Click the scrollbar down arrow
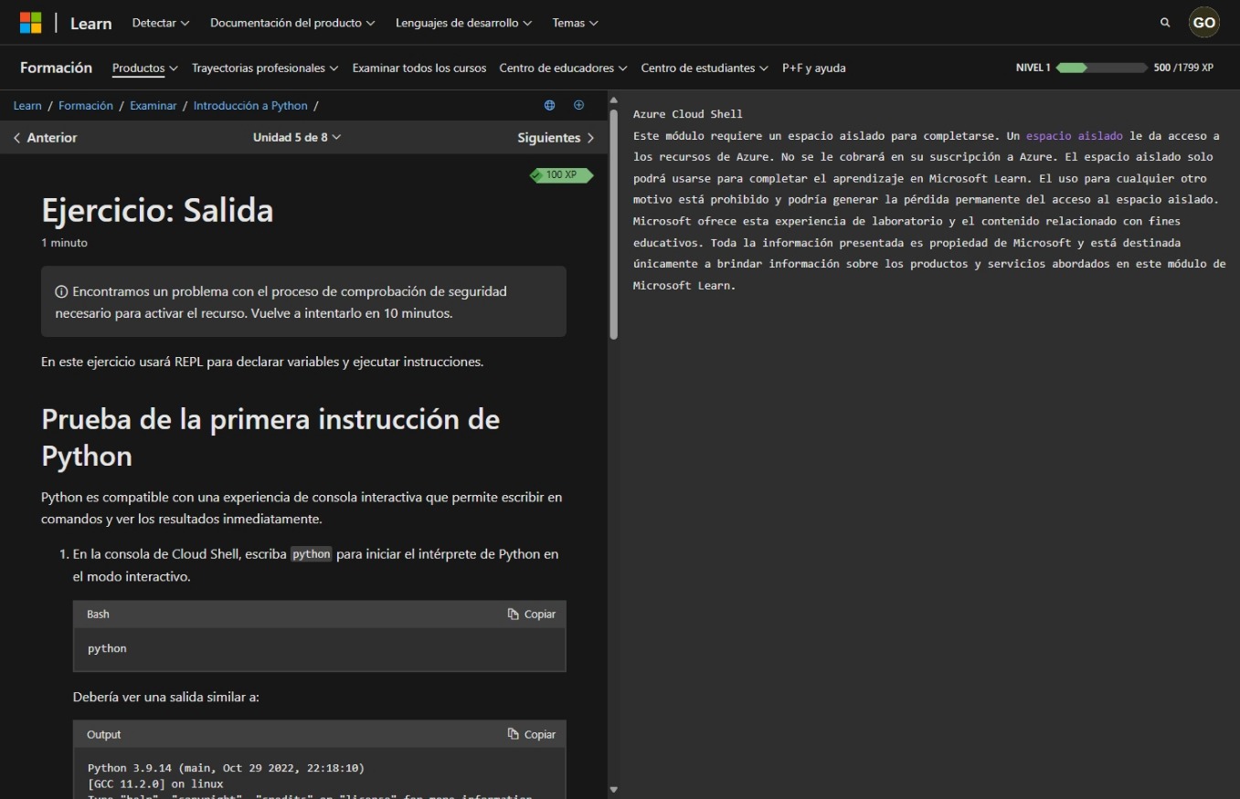Image resolution: width=1240 pixels, height=799 pixels. (614, 790)
